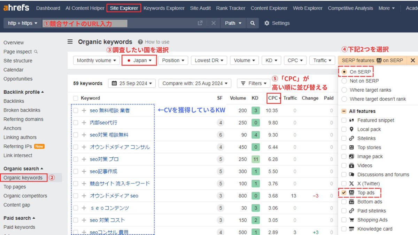The width and height of the screenshot is (418, 235).
Task: Go to the Dashboard tab
Action: pyautogui.click(x=48, y=8)
